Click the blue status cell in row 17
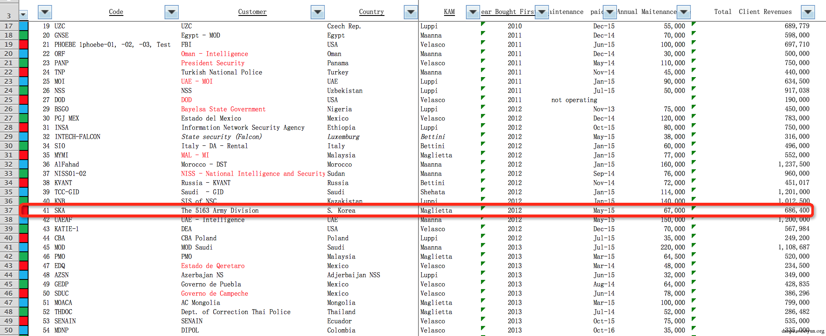This screenshot has height=336, width=826. (24, 26)
